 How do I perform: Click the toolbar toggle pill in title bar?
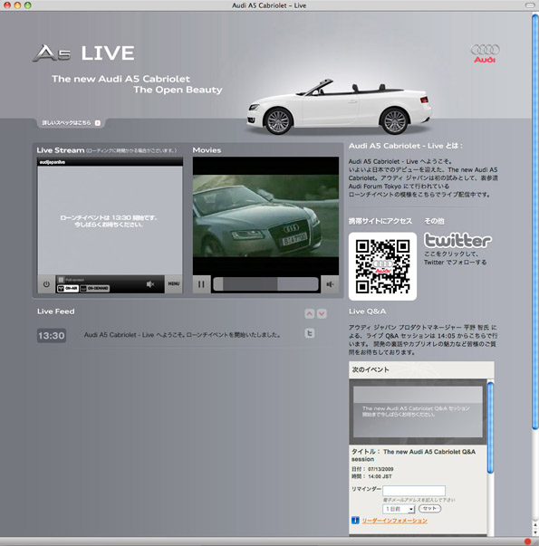coord(530,5)
